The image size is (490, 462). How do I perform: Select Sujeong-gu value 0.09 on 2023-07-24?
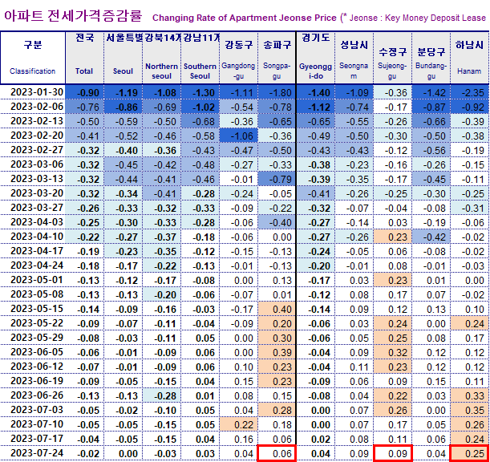pos(392,453)
